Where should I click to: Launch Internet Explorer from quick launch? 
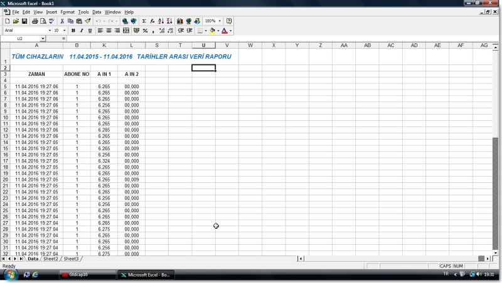coord(35,275)
